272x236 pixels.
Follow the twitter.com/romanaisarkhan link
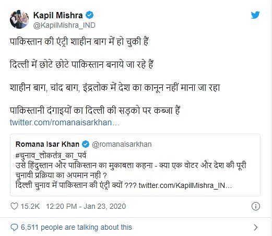click(x=65, y=122)
